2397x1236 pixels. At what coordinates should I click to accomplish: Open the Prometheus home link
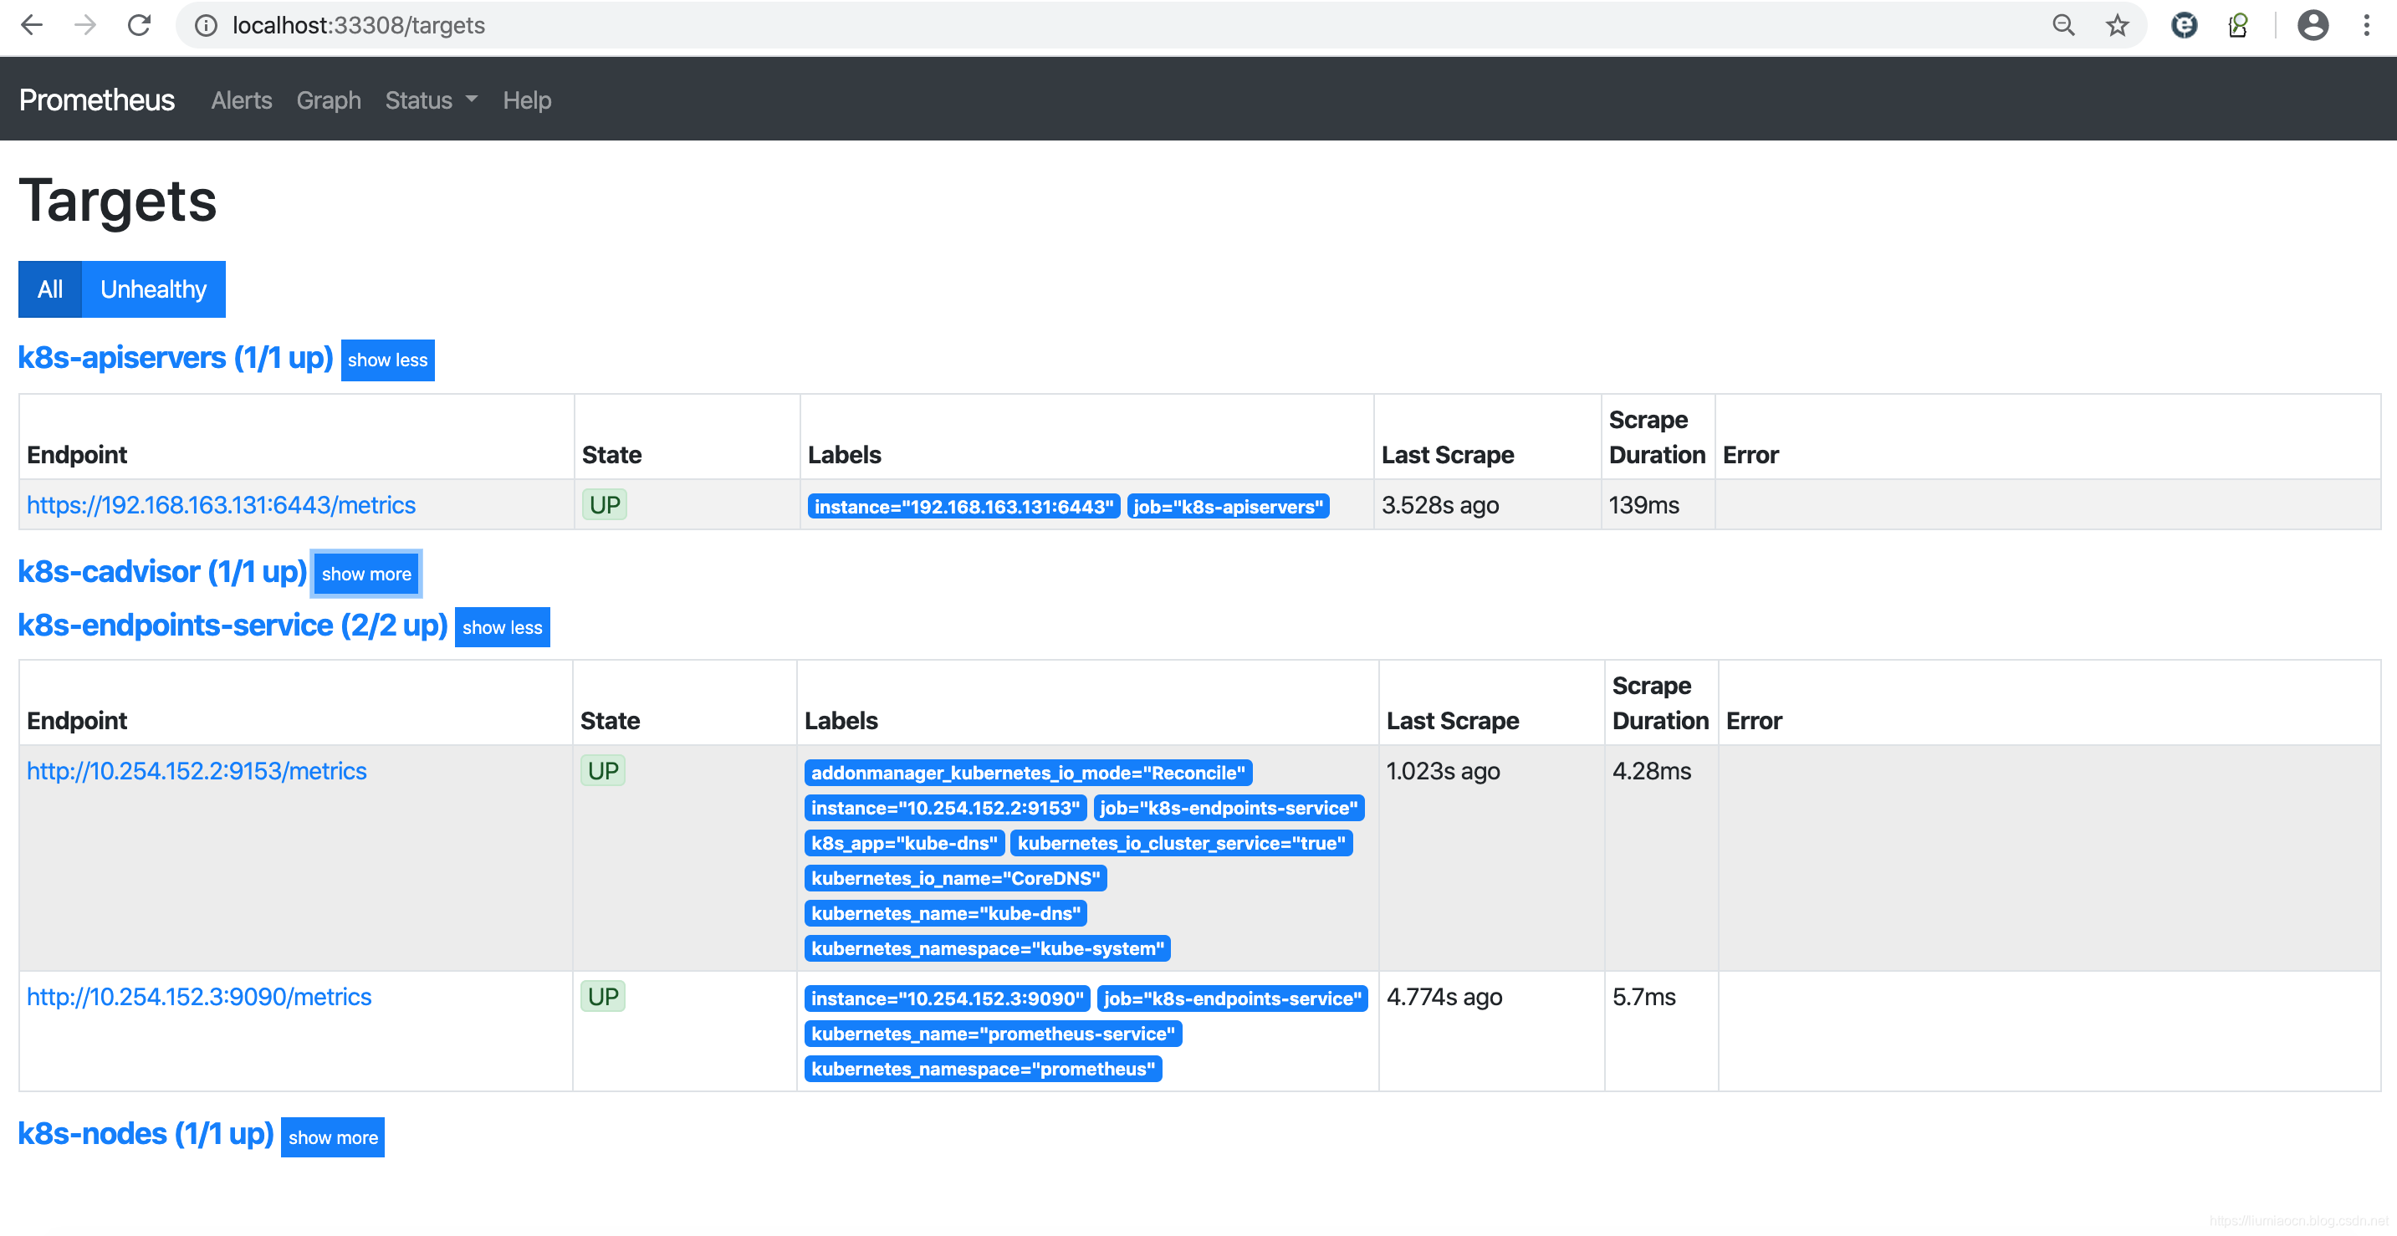97,100
